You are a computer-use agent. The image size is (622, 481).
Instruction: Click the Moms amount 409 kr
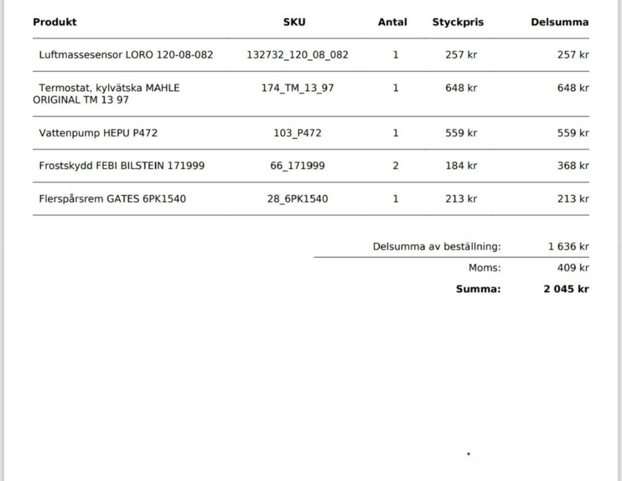click(573, 267)
